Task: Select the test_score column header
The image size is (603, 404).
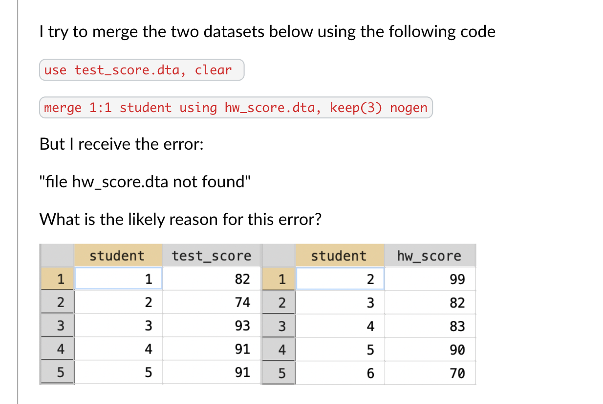Action: click(x=212, y=256)
